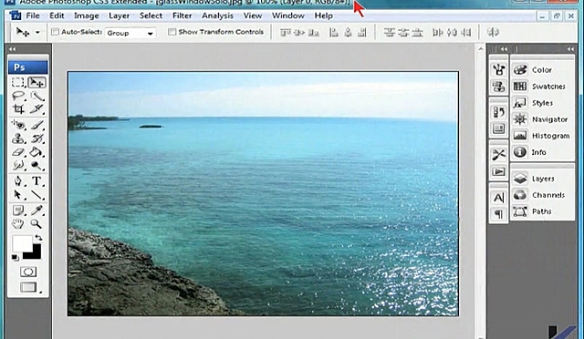
Task: Open the Select menu
Action: 151,15
